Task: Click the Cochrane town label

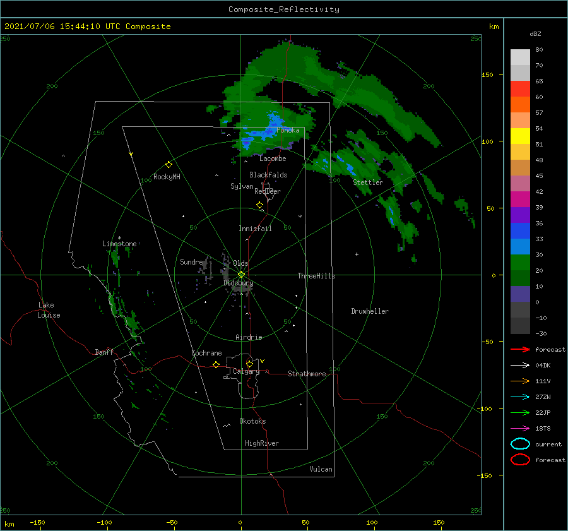Action: (206, 353)
